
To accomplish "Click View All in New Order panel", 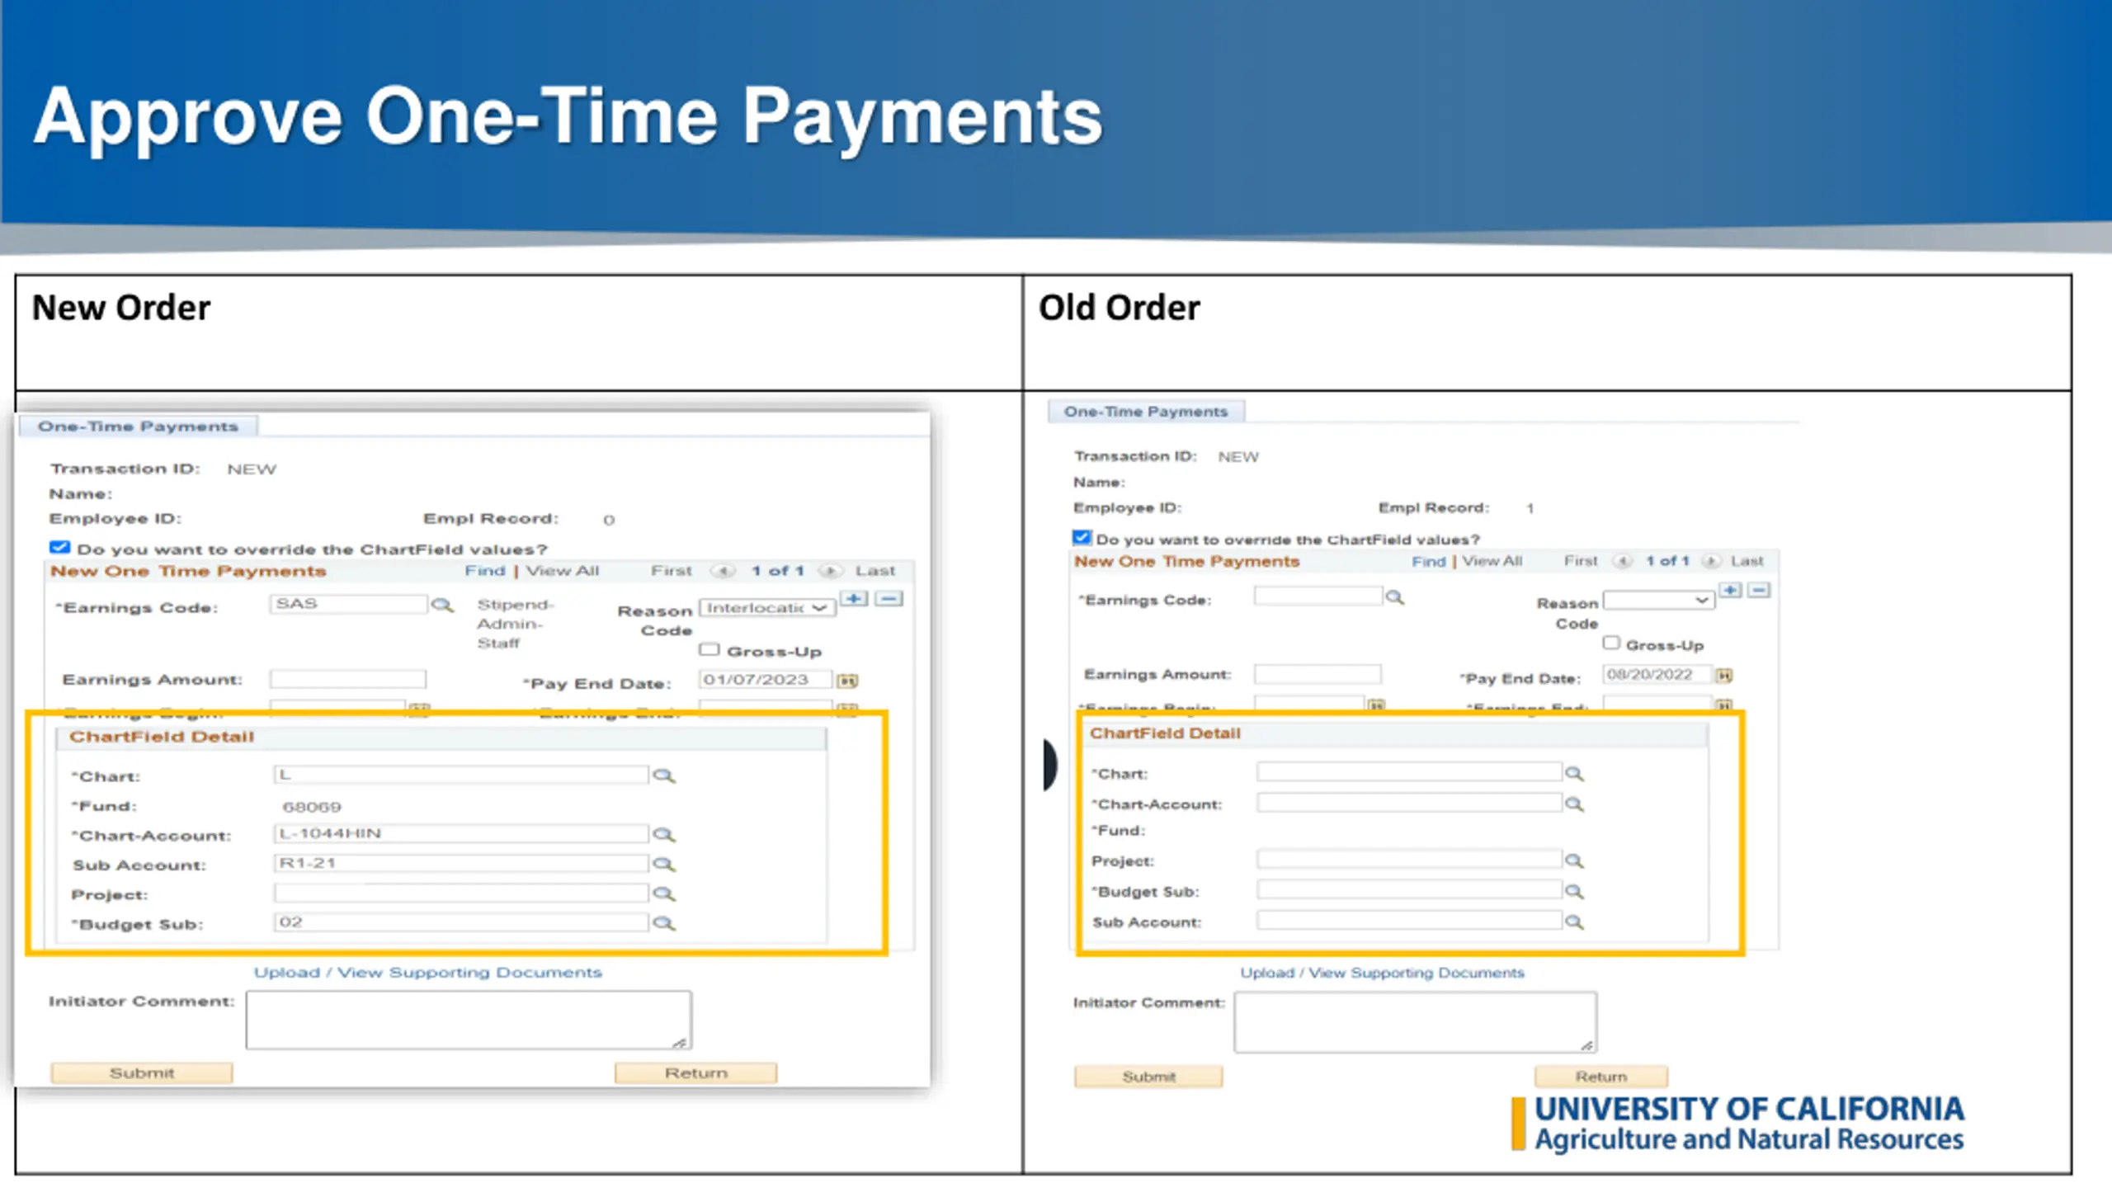I will [563, 571].
